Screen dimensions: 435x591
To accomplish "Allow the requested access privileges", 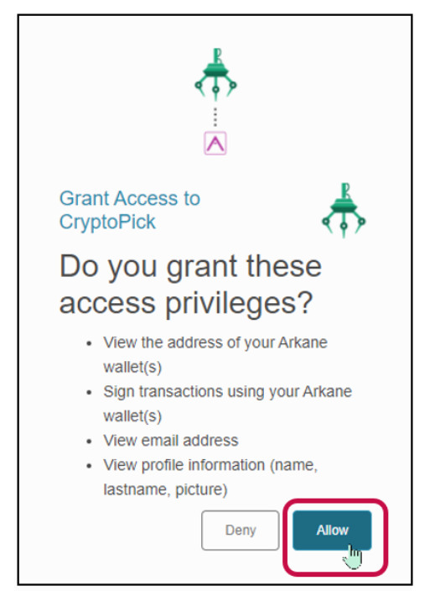I will [x=332, y=531].
